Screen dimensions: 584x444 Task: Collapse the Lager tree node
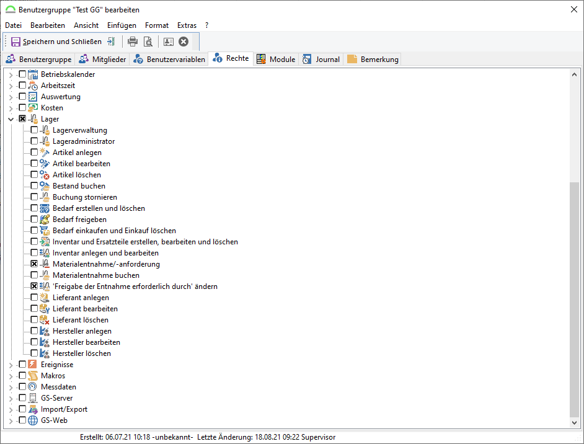[x=11, y=120]
